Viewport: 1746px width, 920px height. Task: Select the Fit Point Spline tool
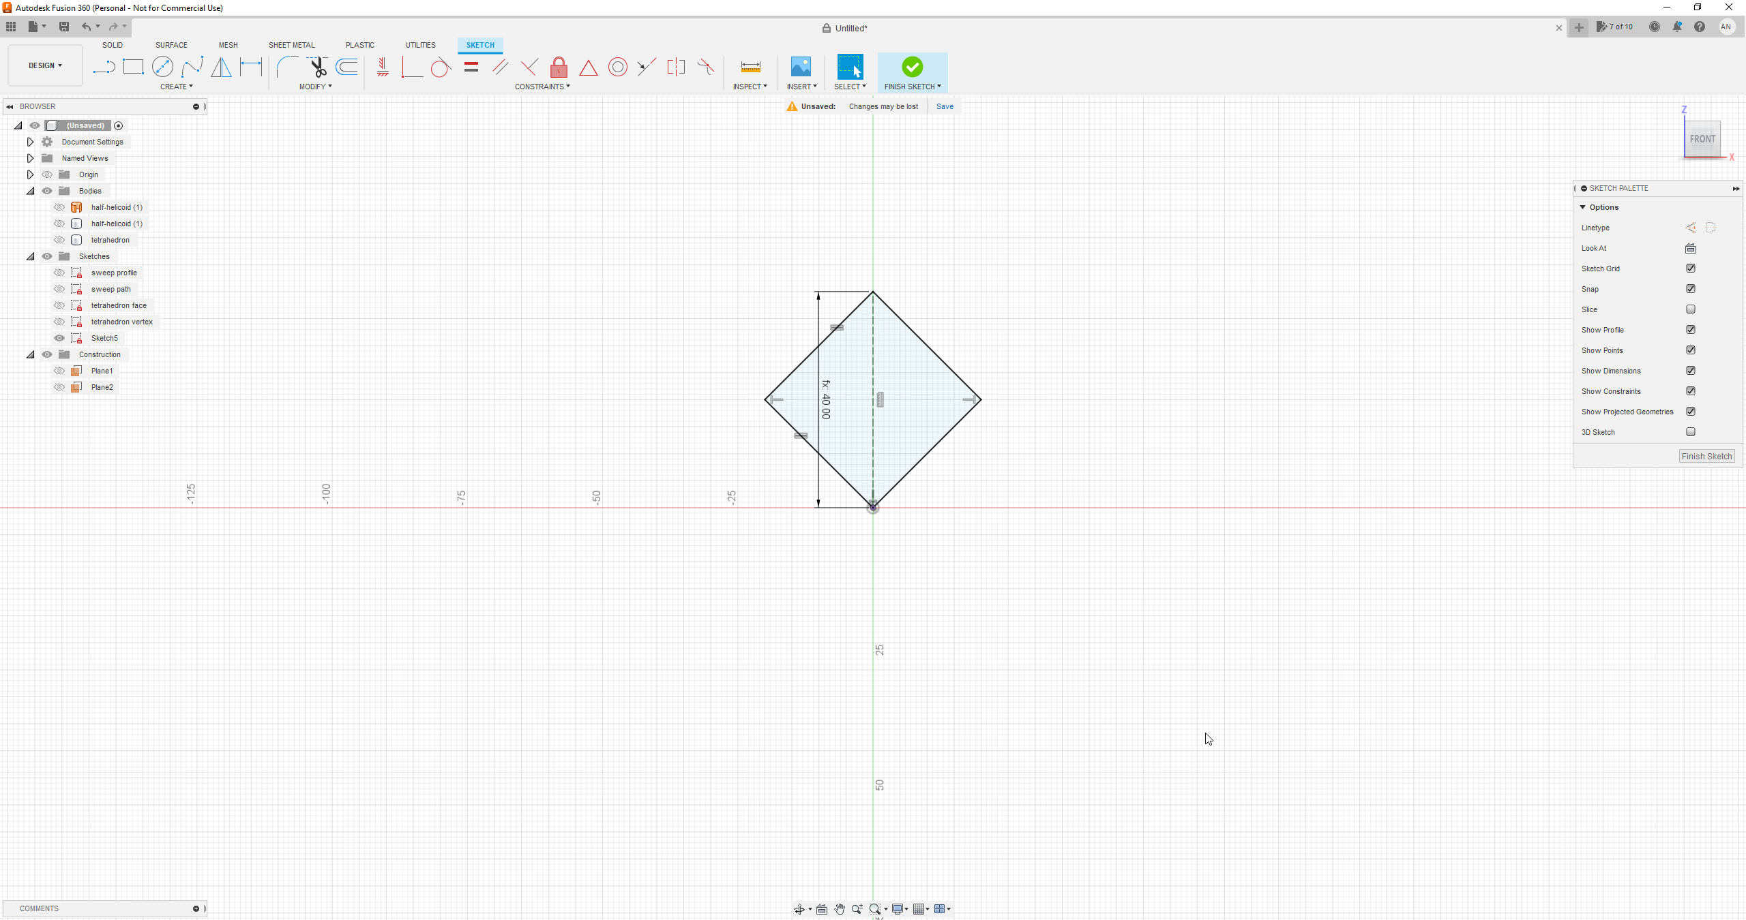(193, 67)
